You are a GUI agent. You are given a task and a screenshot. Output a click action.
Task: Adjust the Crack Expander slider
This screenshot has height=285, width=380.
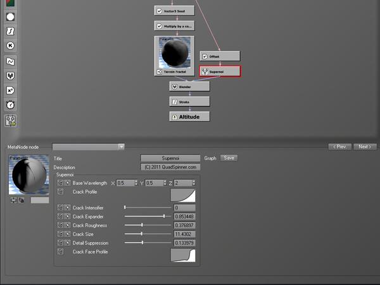tap(148, 216)
